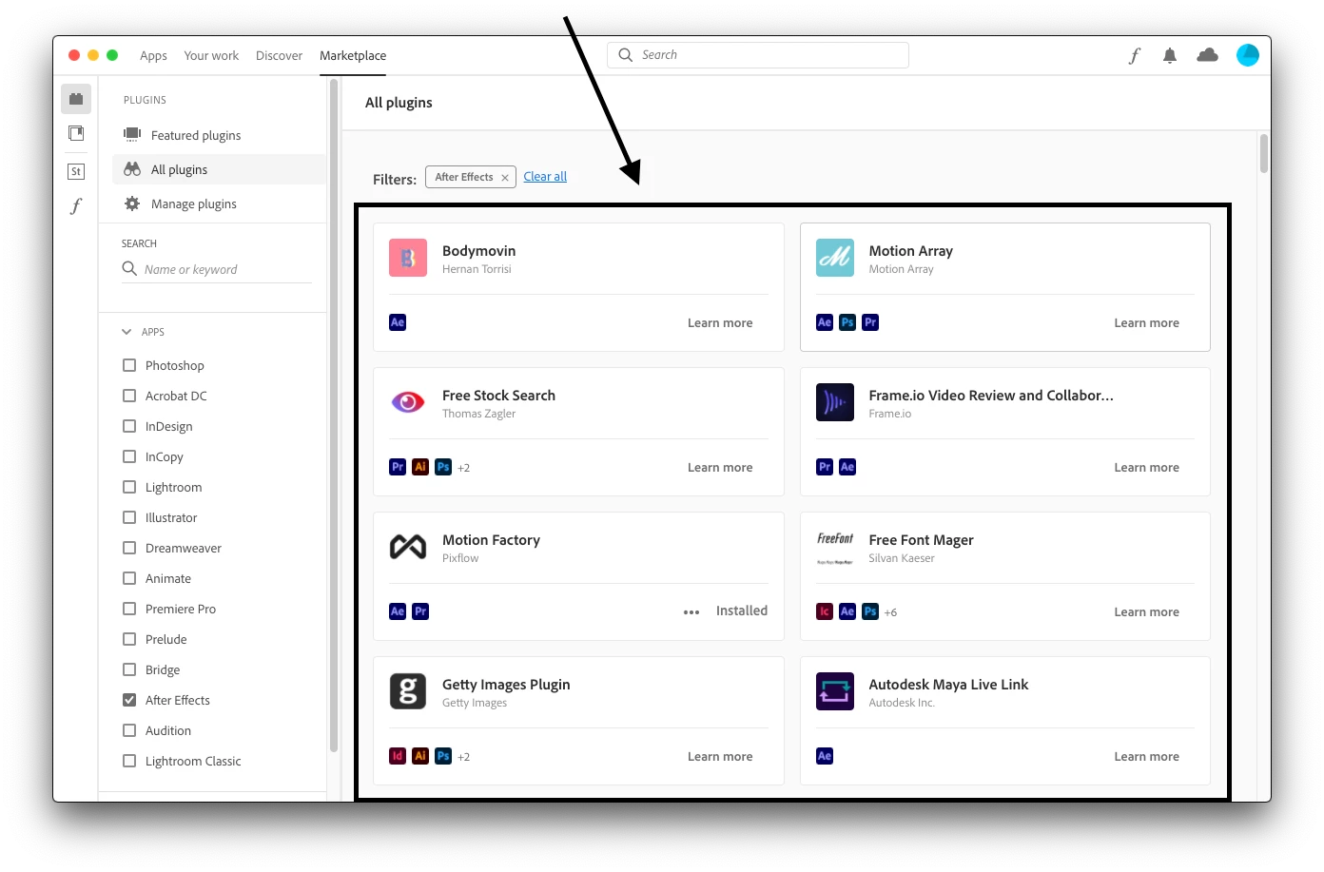Expand +2 apps on Free Stock Search

[x=463, y=468]
